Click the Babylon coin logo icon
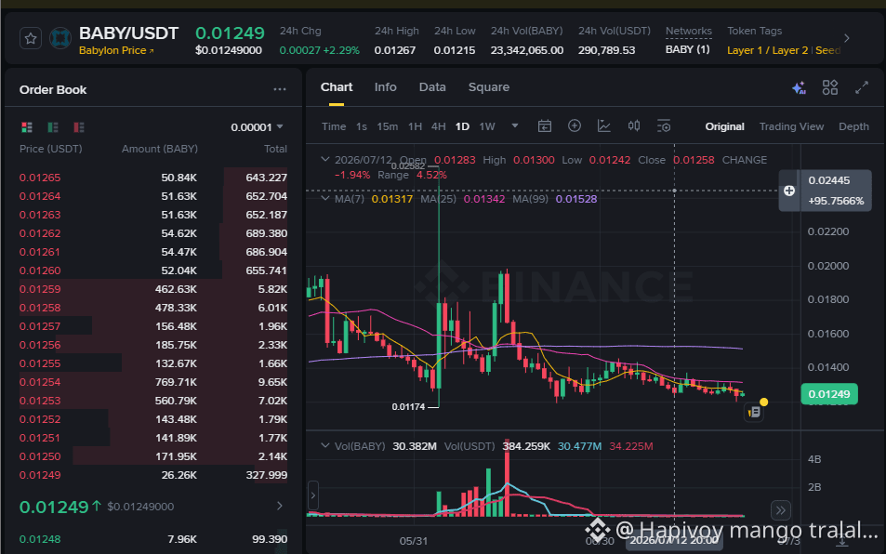886x554 pixels. 60,38
